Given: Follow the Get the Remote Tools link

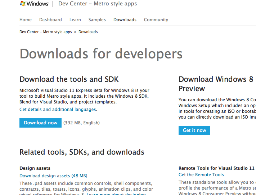Looking at the screenshot, I should [201, 175].
